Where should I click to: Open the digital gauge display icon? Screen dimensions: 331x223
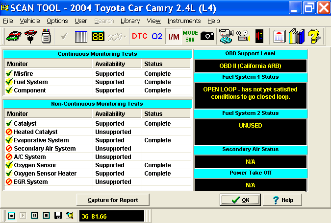coord(98,36)
